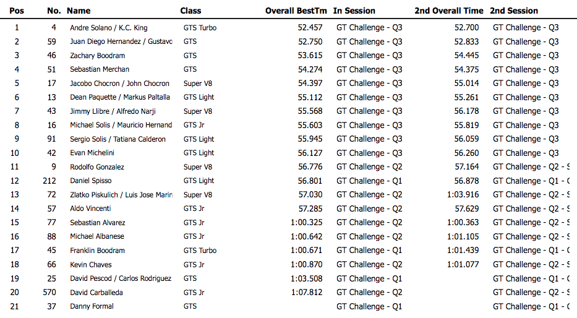Click on Rodolfo Gonzalez's name
Image resolution: width=577 pixels, height=318 pixels.
click(x=96, y=167)
